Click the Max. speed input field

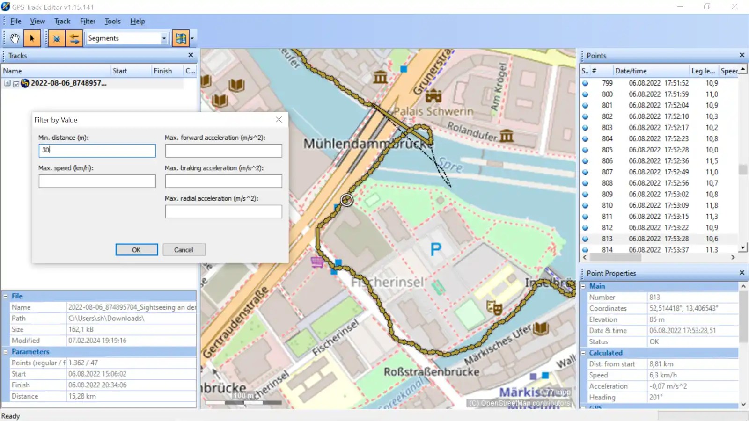[x=97, y=181]
